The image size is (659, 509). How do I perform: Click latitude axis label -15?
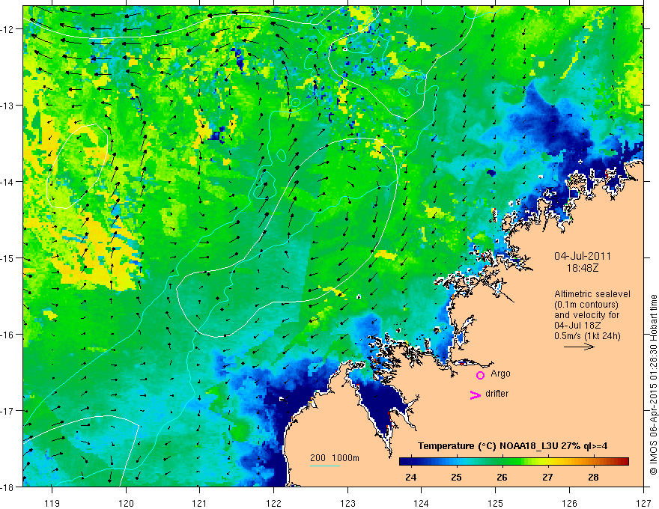click(8, 257)
